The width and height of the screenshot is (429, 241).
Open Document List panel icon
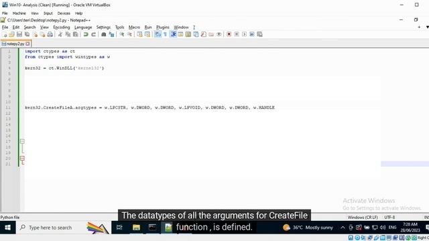[x=196, y=34]
